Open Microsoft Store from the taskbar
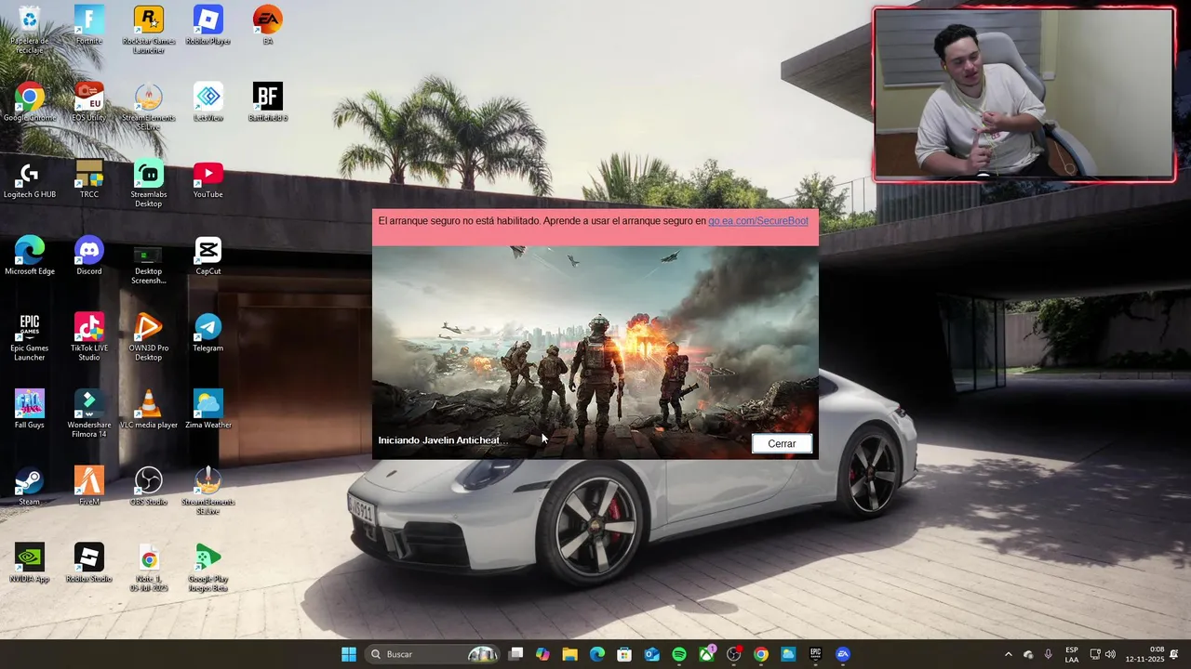 click(x=624, y=654)
